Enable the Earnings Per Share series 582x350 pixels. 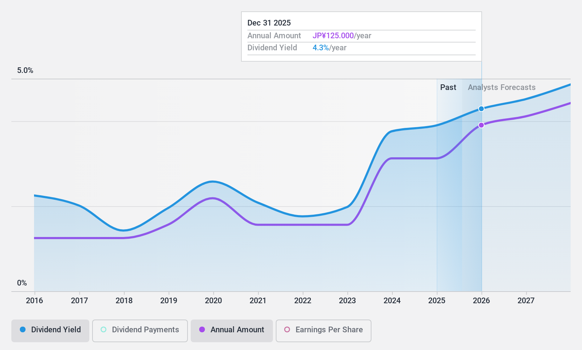[324, 331]
